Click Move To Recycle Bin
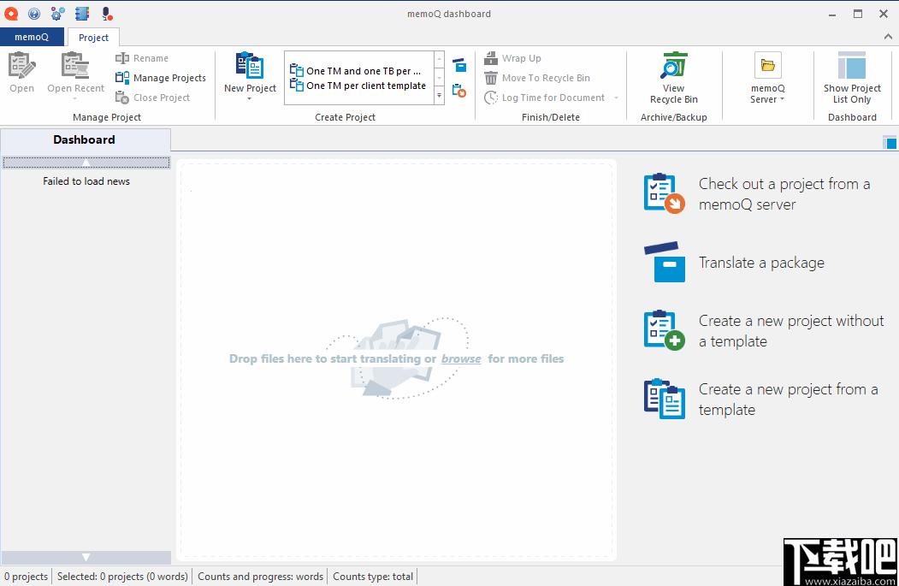899x586 pixels. tap(537, 77)
